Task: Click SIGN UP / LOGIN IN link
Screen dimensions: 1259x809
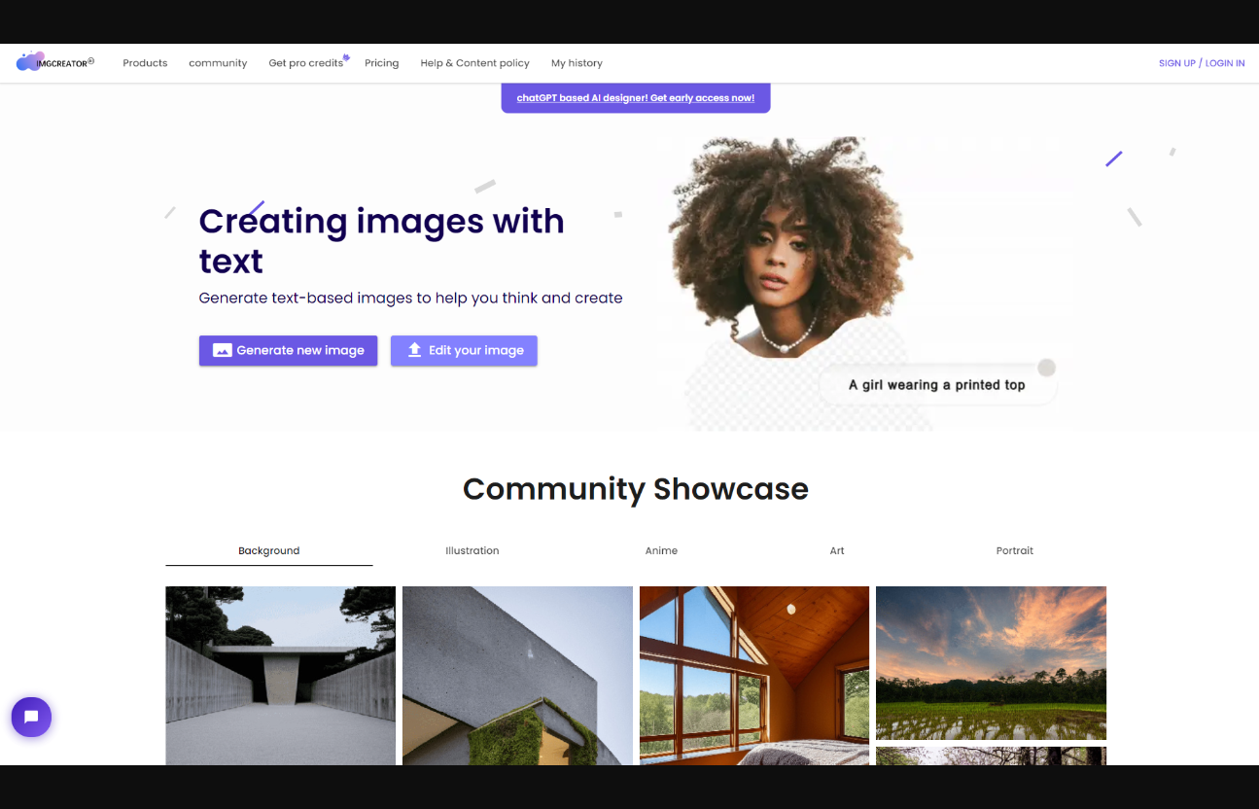Action: [1201, 63]
